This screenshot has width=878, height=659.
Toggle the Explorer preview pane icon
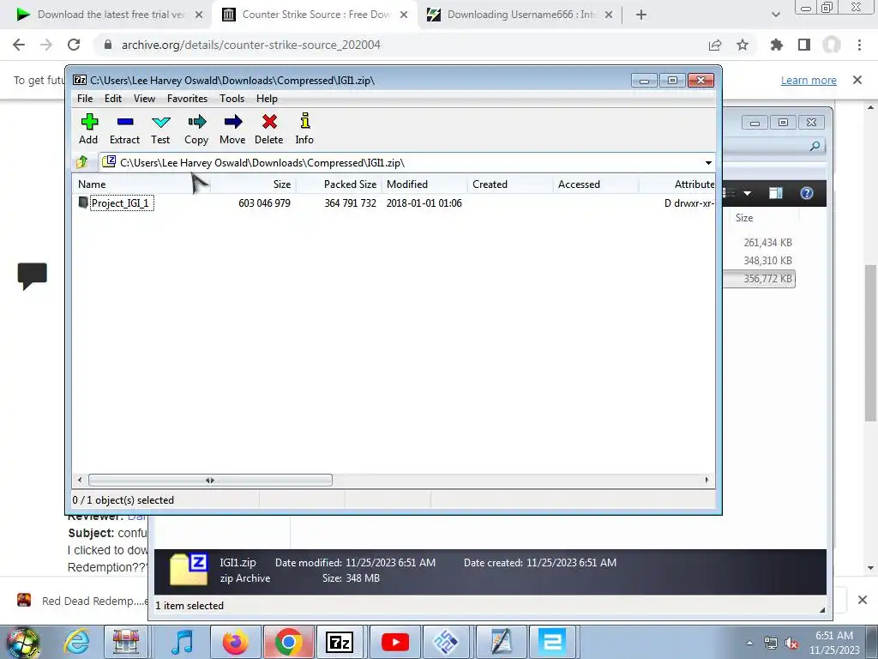(x=776, y=193)
